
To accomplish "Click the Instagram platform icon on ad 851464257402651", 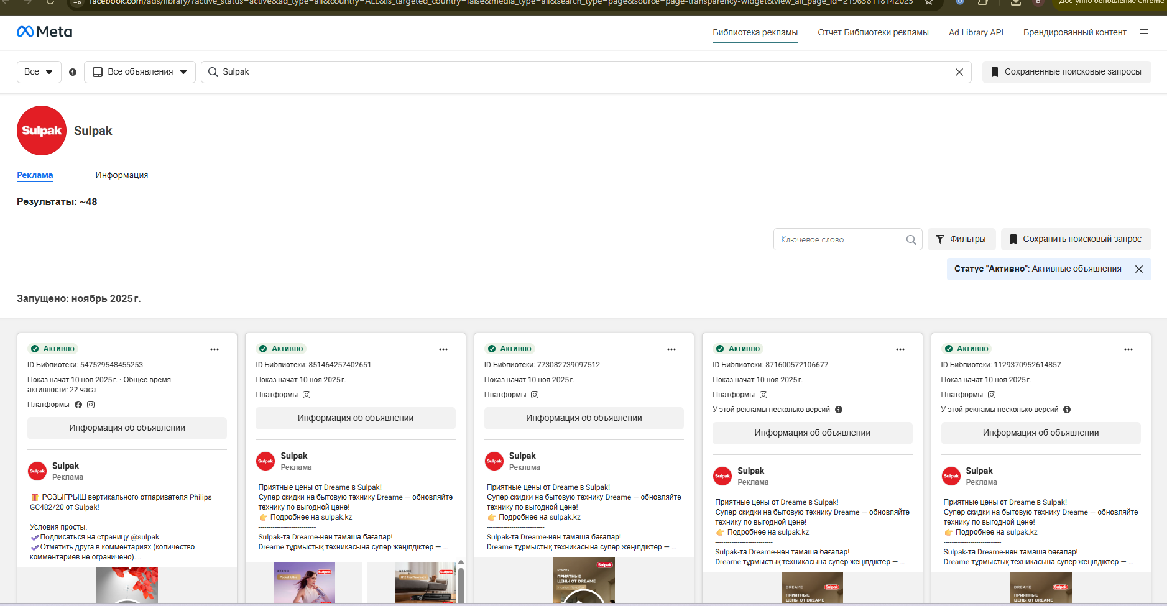I will click(307, 395).
